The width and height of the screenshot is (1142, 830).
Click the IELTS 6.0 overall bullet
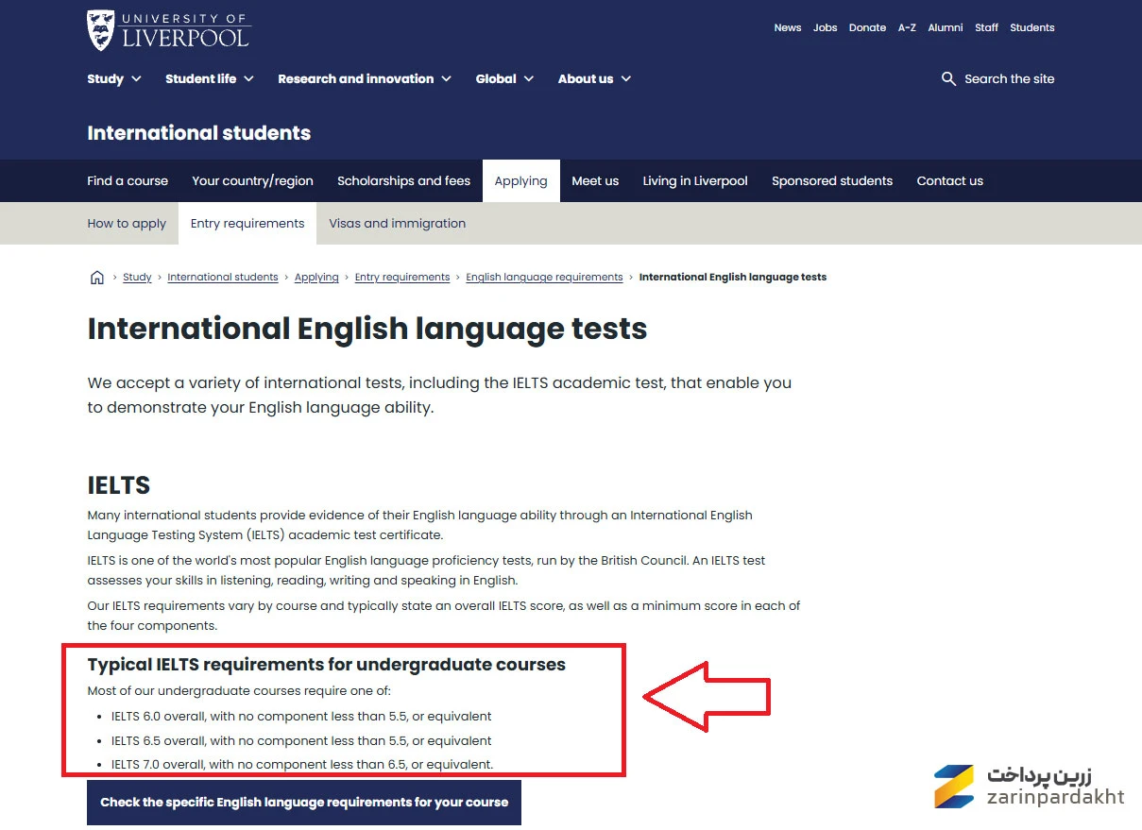click(x=301, y=716)
